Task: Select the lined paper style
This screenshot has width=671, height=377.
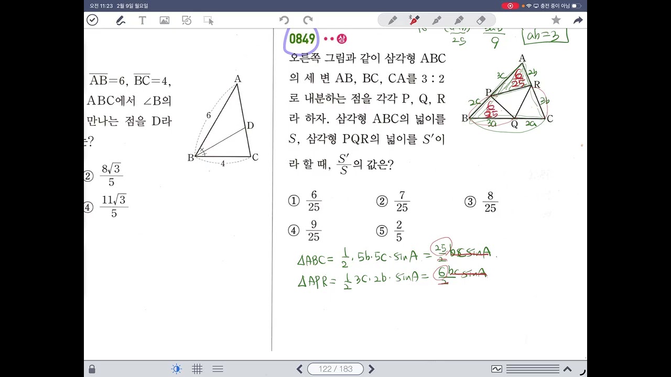Action: (533, 369)
